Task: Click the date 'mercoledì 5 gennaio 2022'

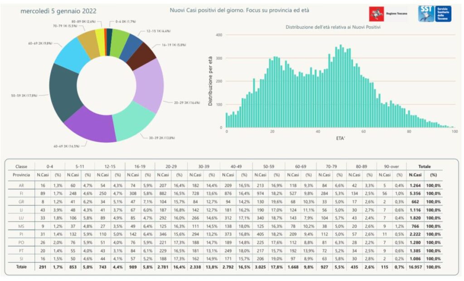Action: click(58, 11)
